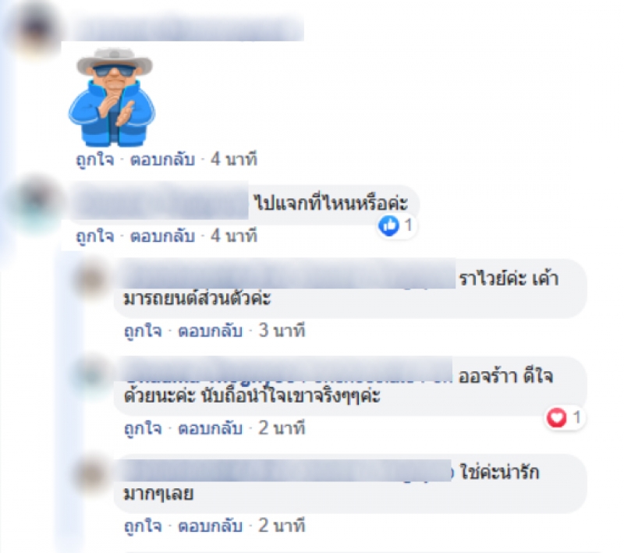Open blurred profile picture of sticker commenter
624x553 pixels.
pos(34,30)
